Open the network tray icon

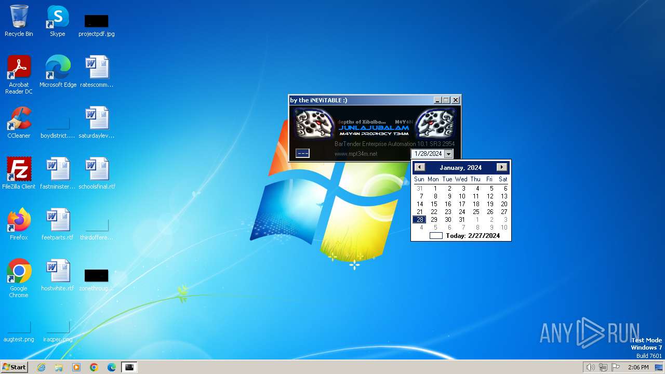[x=603, y=367]
